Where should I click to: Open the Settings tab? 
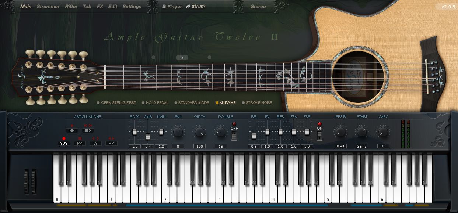[x=132, y=7]
